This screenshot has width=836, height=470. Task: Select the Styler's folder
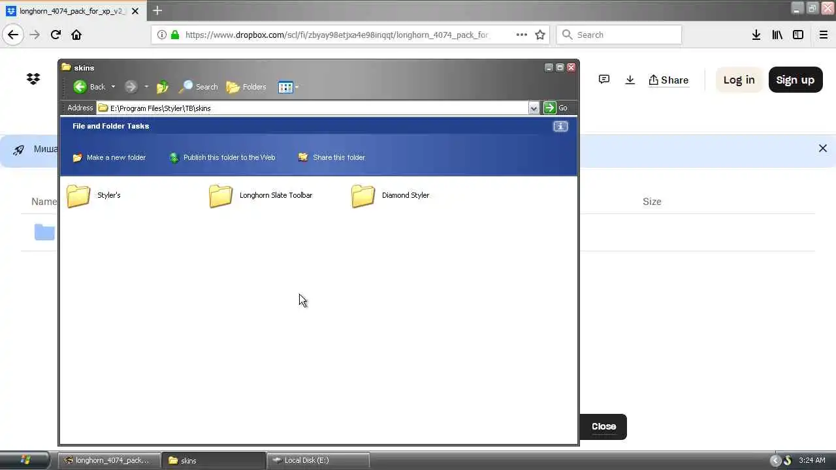point(93,195)
